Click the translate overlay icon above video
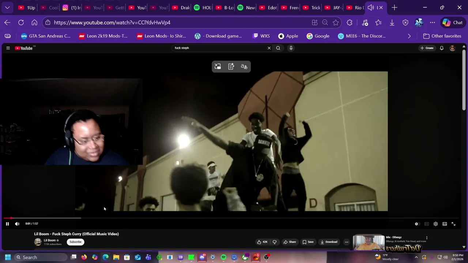 [244, 66]
